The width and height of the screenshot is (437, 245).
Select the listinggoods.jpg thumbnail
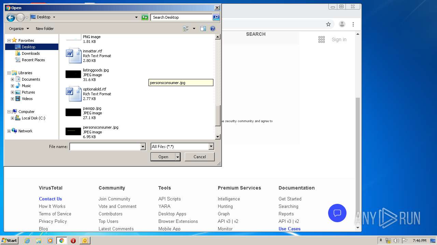click(x=73, y=74)
